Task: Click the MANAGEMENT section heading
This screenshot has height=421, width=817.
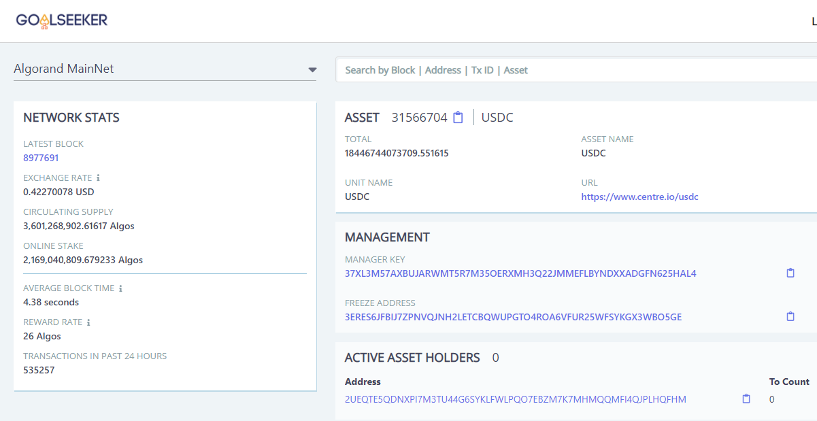Action: point(387,237)
